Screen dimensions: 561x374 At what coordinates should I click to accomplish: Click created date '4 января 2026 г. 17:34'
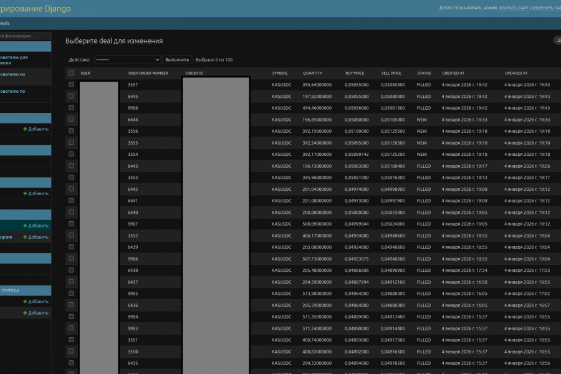[464, 270]
